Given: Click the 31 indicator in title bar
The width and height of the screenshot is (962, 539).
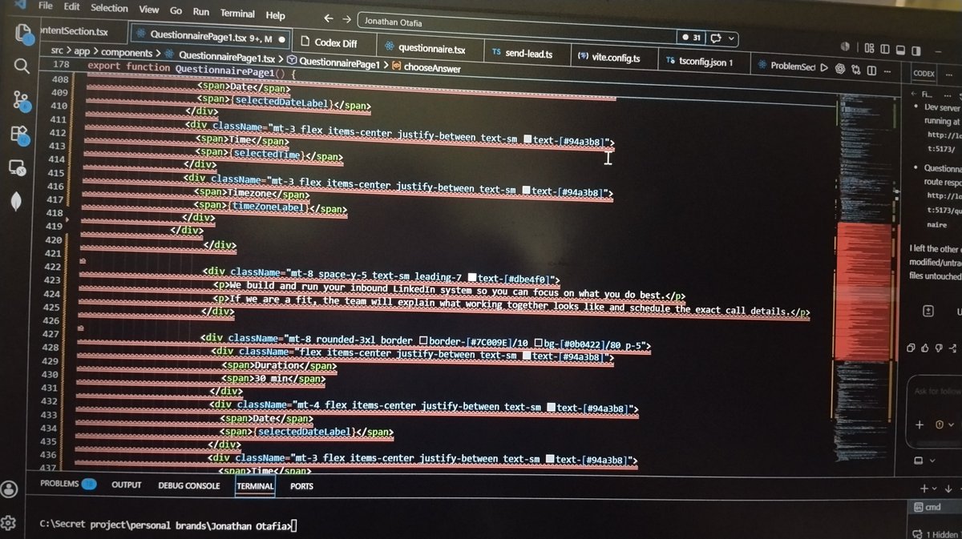Looking at the screenshot, I should [x=691, y=37].
